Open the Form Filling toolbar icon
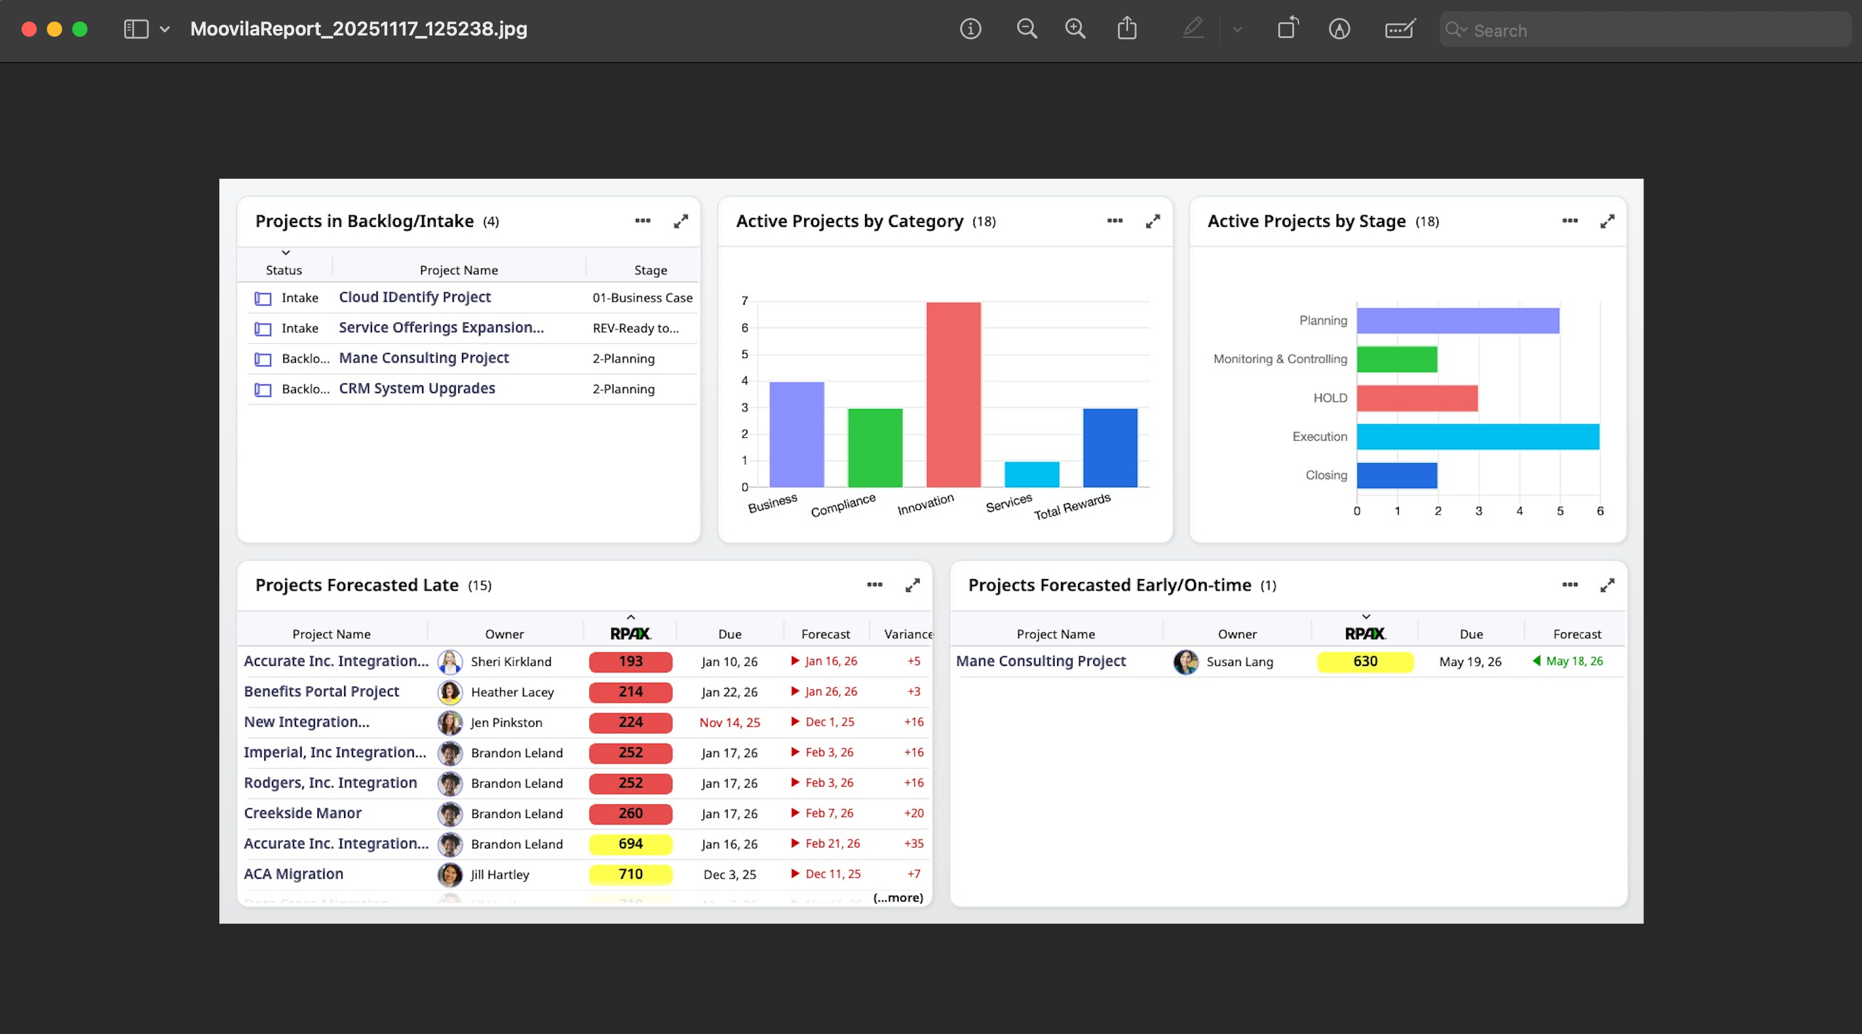 coord(1400,29)
